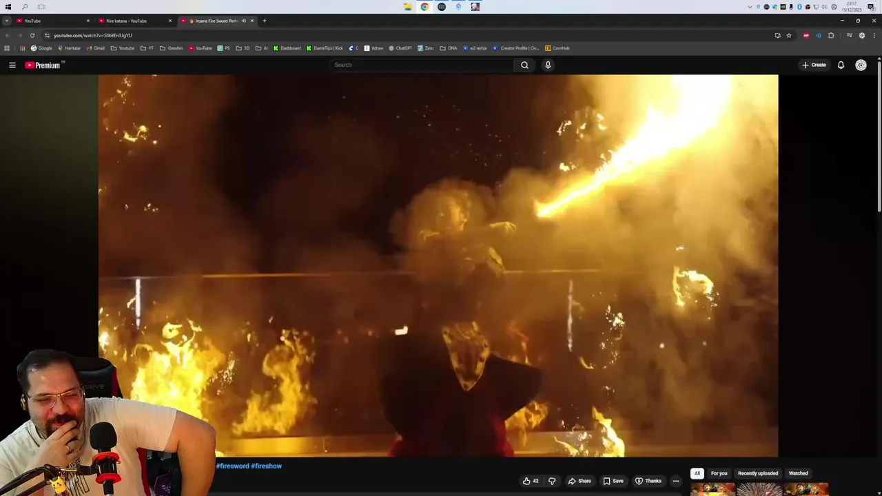The height and width of the screenshot is (496, 882).
Task: View site information icon in address bar
Action: (x=47, y=35)
